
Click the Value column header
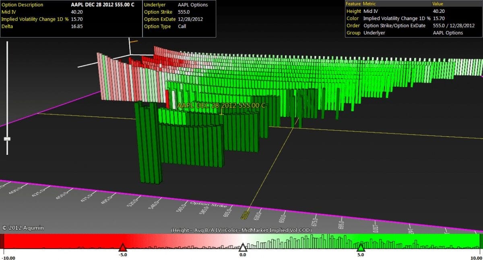[x=438, y=4]
